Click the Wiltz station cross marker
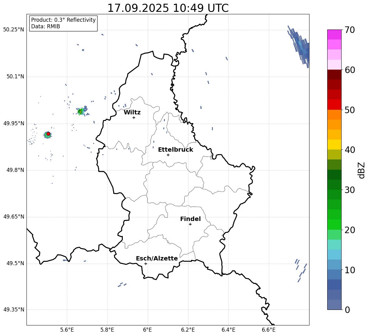 (134, 117)
